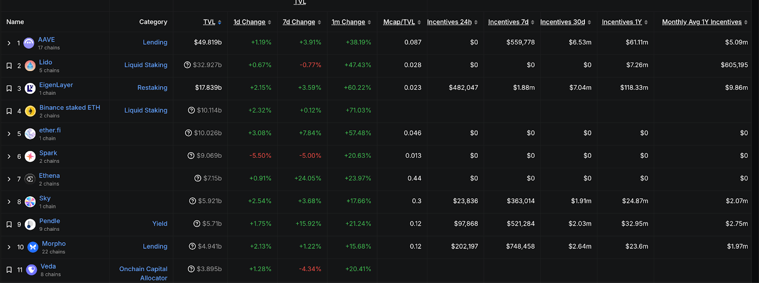The image size is (759, 283).
Task: Open Liquid Staking category in Lido row
Action: click(146, 65)
